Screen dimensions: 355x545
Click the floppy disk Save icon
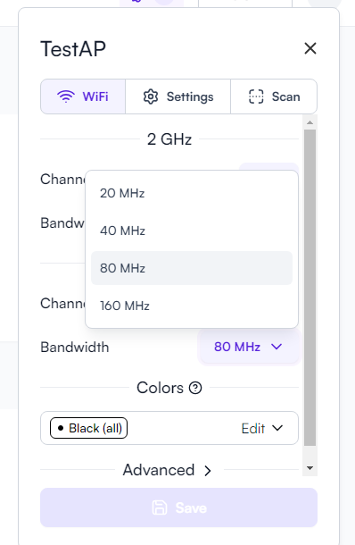(x=160, y=507)
